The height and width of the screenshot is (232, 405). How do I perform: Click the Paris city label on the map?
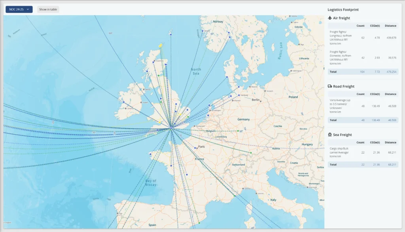coord(201,147)
